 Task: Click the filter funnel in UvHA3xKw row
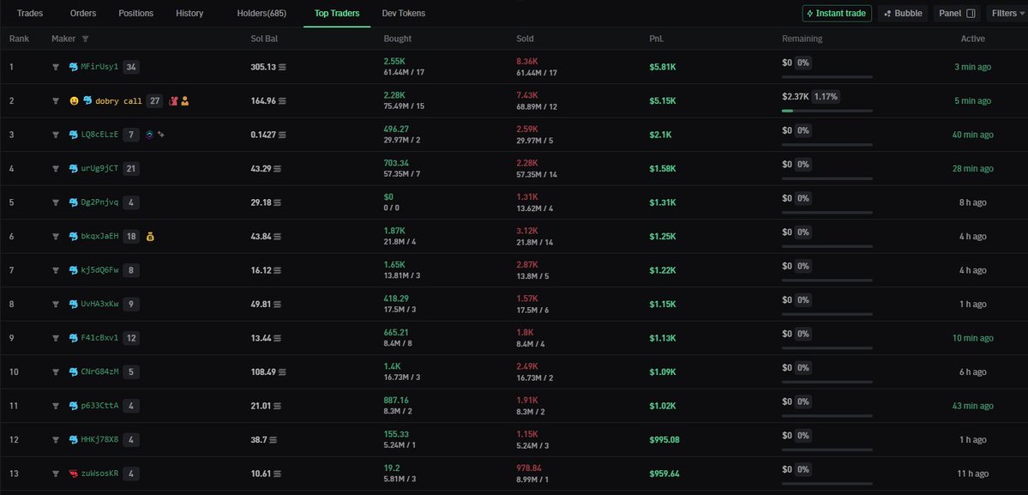[56, 305]
